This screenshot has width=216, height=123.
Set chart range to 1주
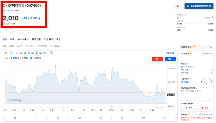click(37, 118)
